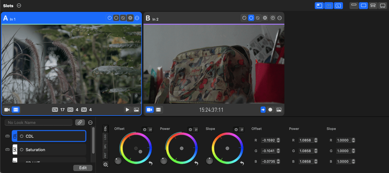Click the blue arrow icon in slot B footer
The image size is (389, 173).
(263, 110)
